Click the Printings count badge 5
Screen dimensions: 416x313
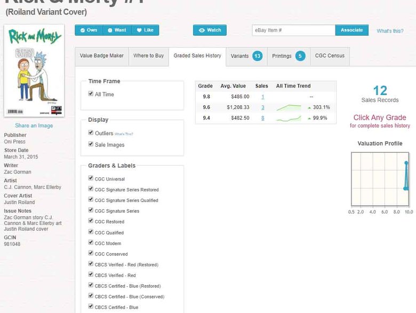[300, 56]
